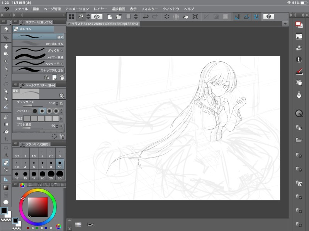
Task: Select brush size 15 preset
Action: click(25, 176)
